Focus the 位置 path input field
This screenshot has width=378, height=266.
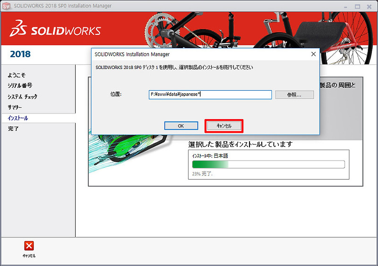[x=210, y=94]
